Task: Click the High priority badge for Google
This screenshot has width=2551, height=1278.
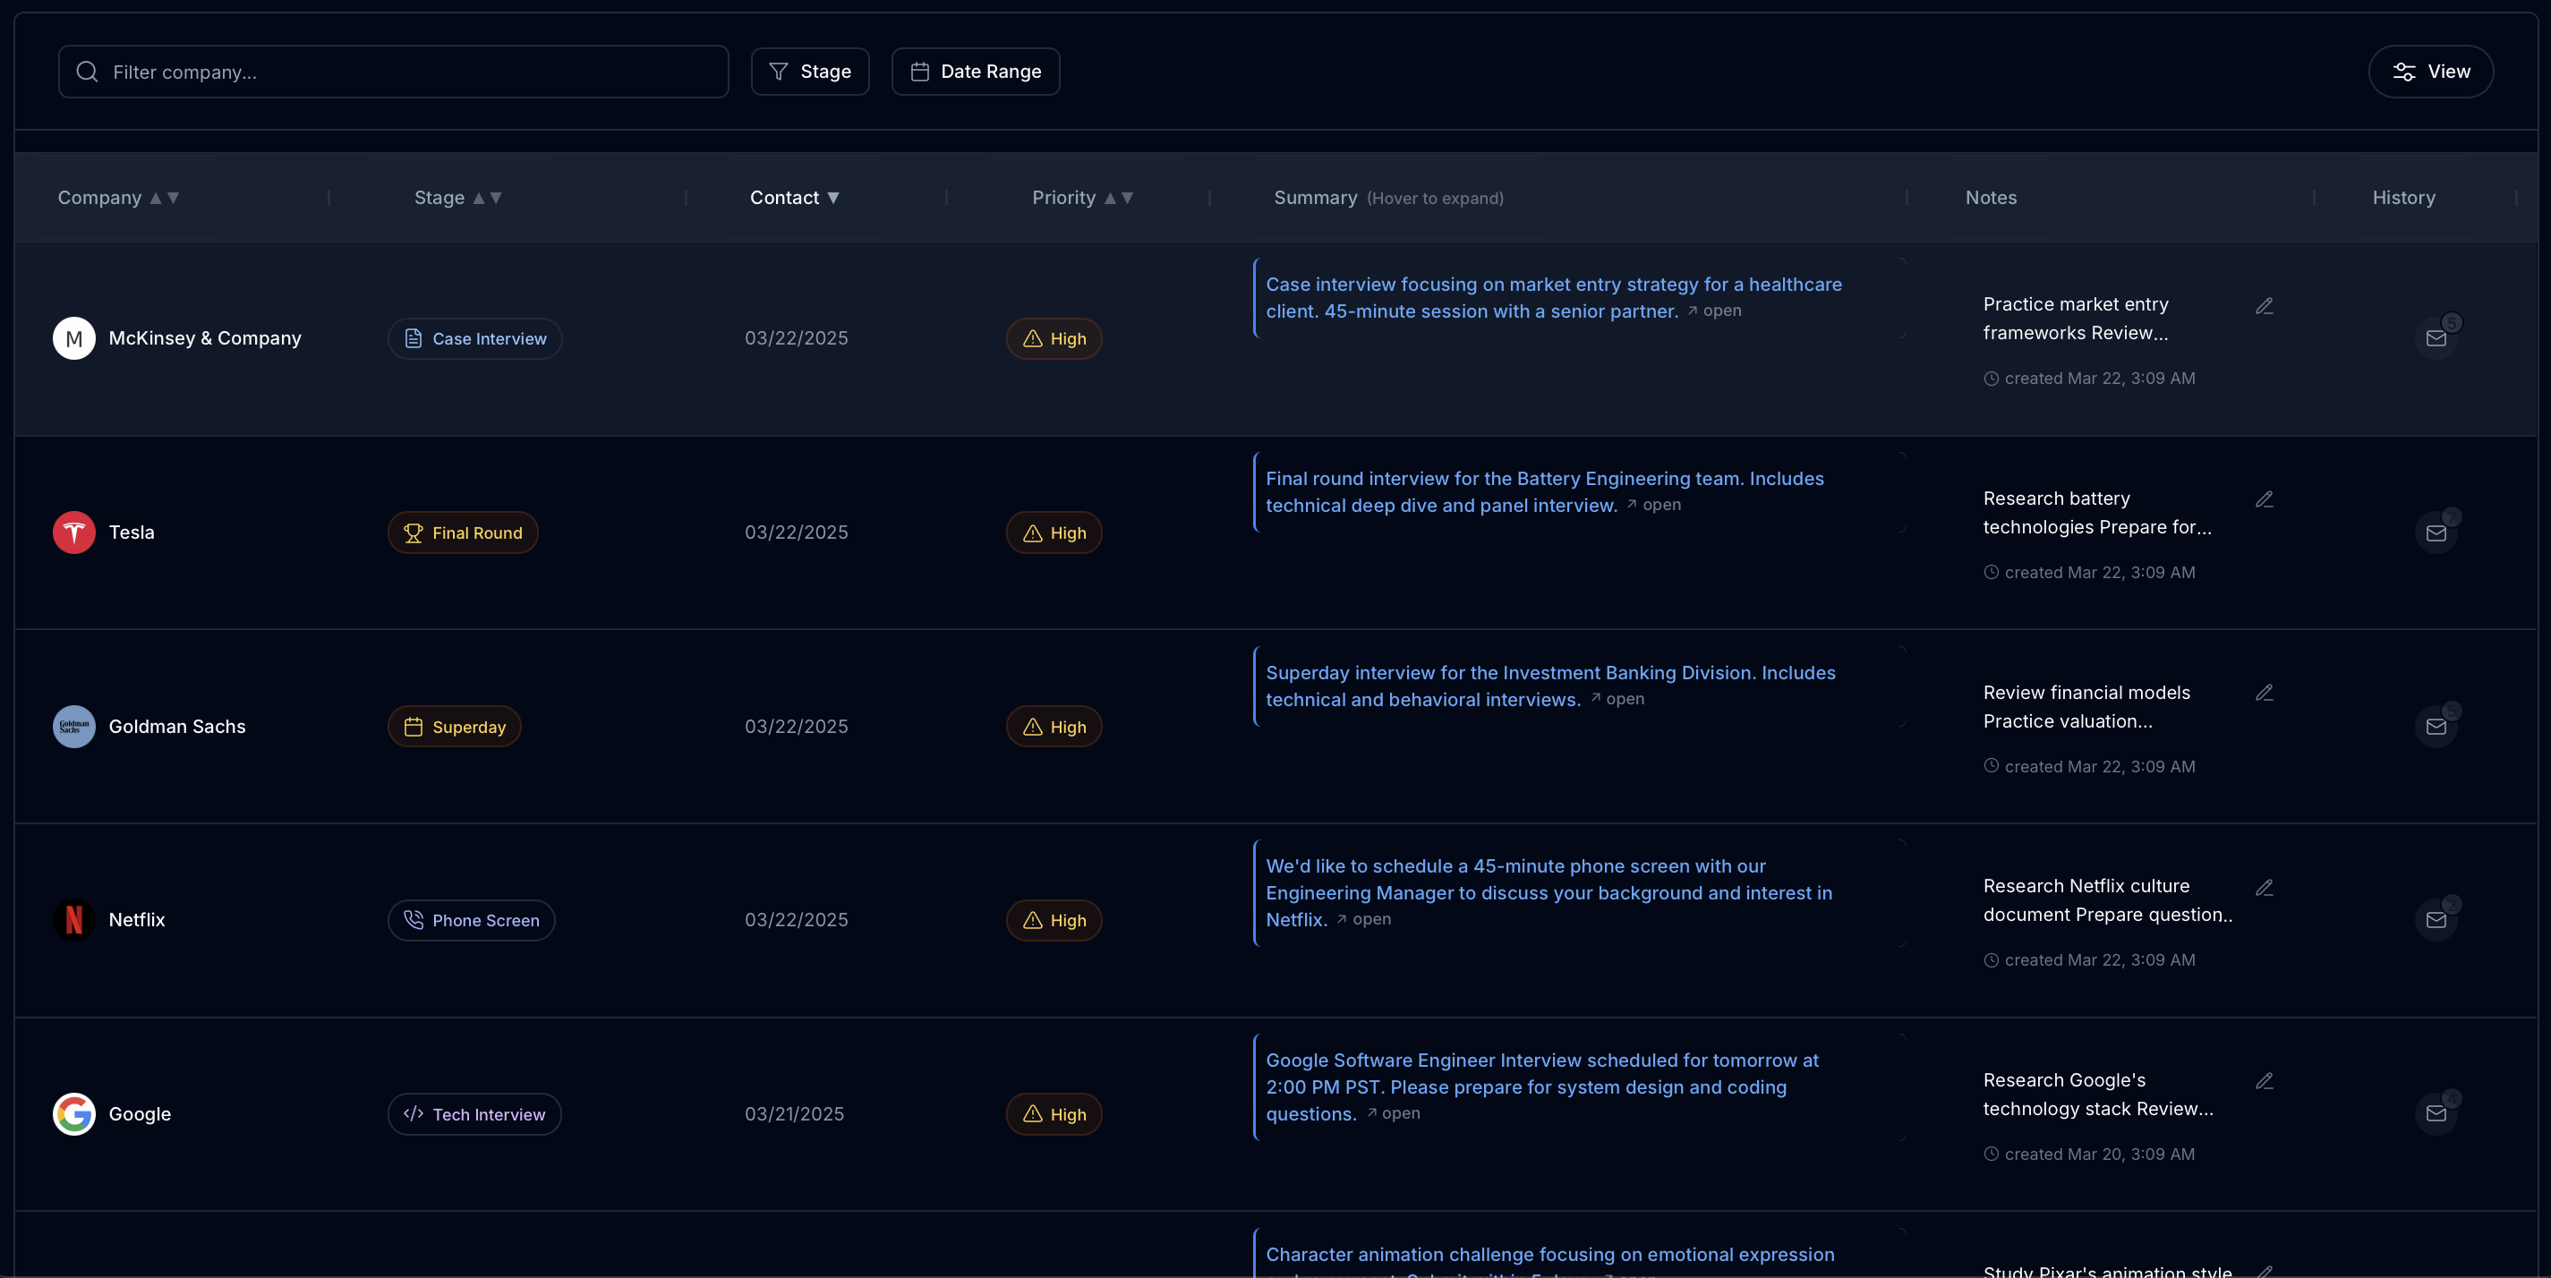Action: (1053, 1113)
